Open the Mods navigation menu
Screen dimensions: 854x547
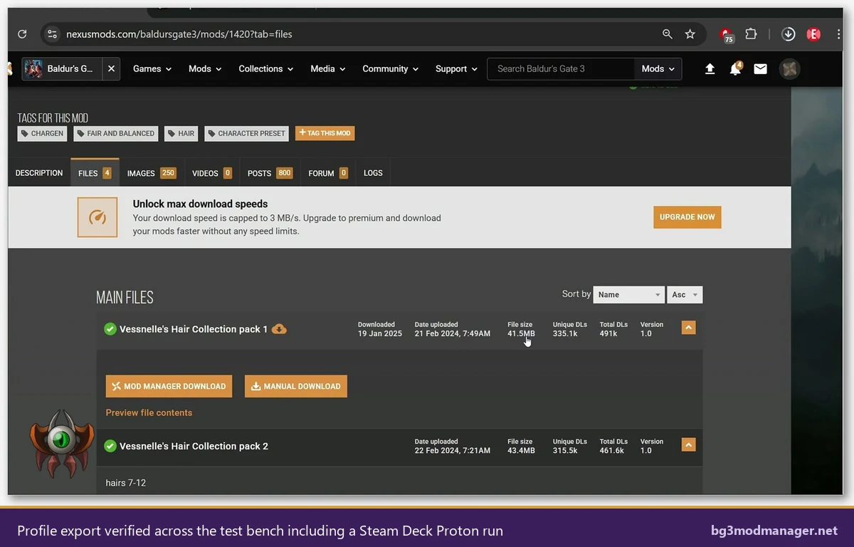click(x=205, y=69)
